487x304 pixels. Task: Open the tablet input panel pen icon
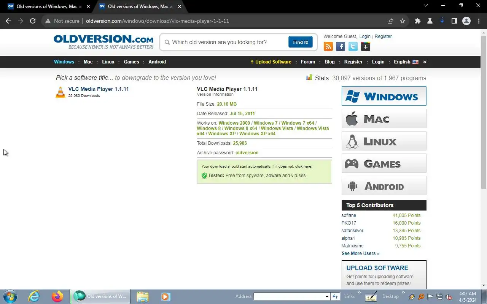pos(371,296)
